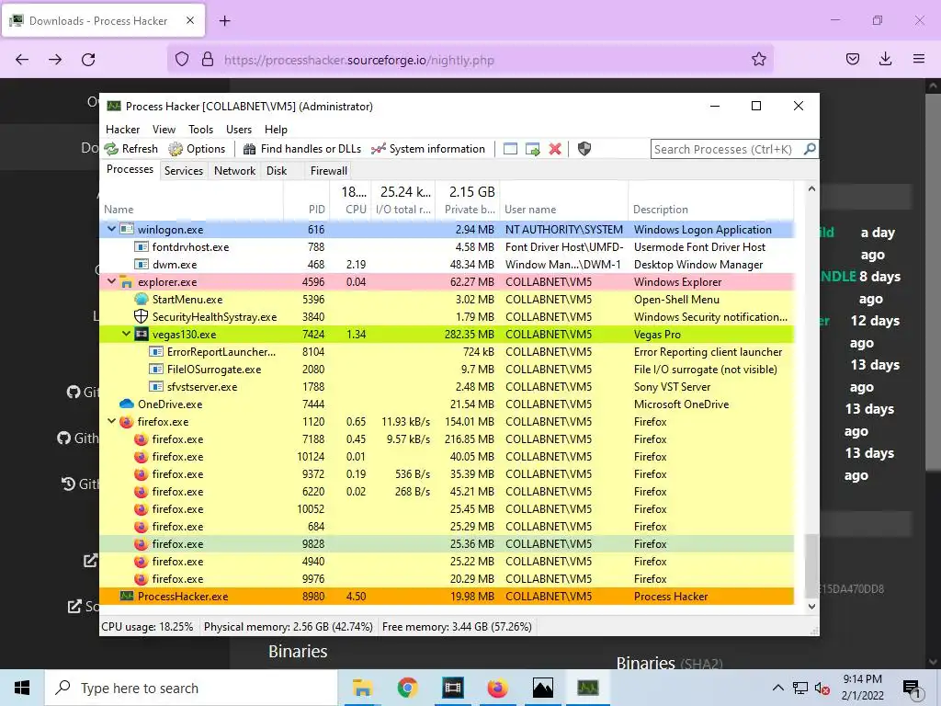The height and width of the screenshot is (706, 941).
Task: Select firefox.exe row with PID 7188
Action: 447,438
